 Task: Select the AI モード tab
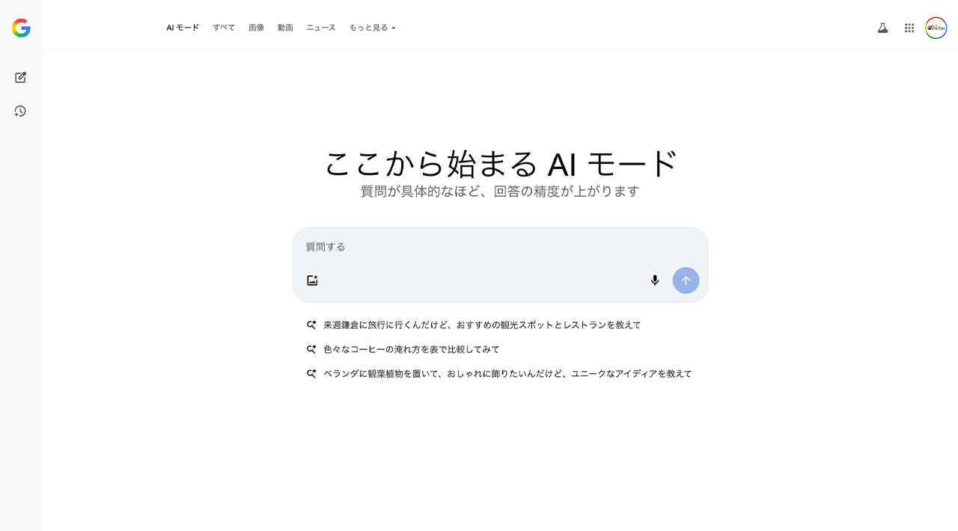pos(183,28)
